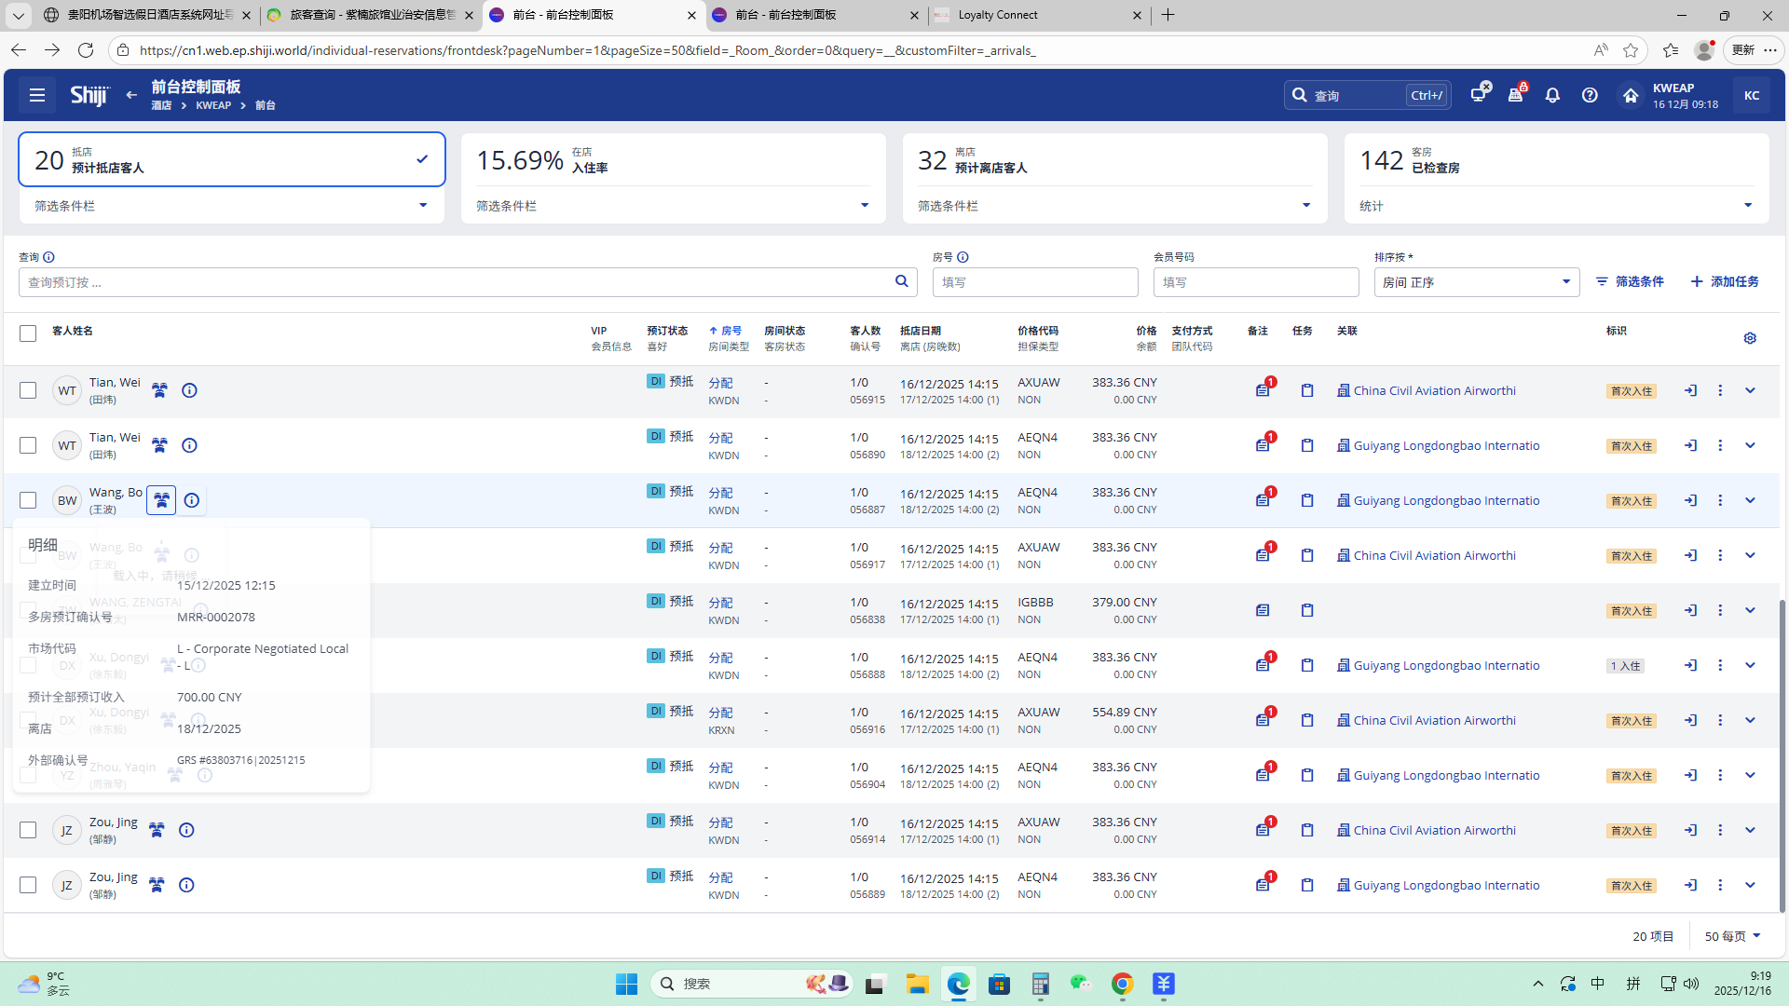Image resolution: width=1789 pixels, height=1006 pixels.
Task: Click check-in arrow icon for first Tian, Wei row
Action: [1690, 391]
